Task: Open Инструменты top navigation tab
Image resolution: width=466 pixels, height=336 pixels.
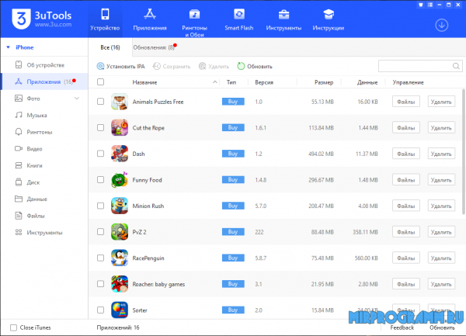Action: (x=283, y=19)
